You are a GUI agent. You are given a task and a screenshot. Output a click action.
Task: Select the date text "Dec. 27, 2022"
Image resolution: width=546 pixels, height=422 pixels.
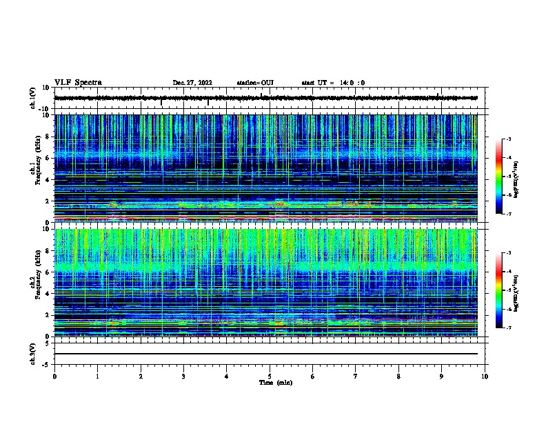coord(192,83)
